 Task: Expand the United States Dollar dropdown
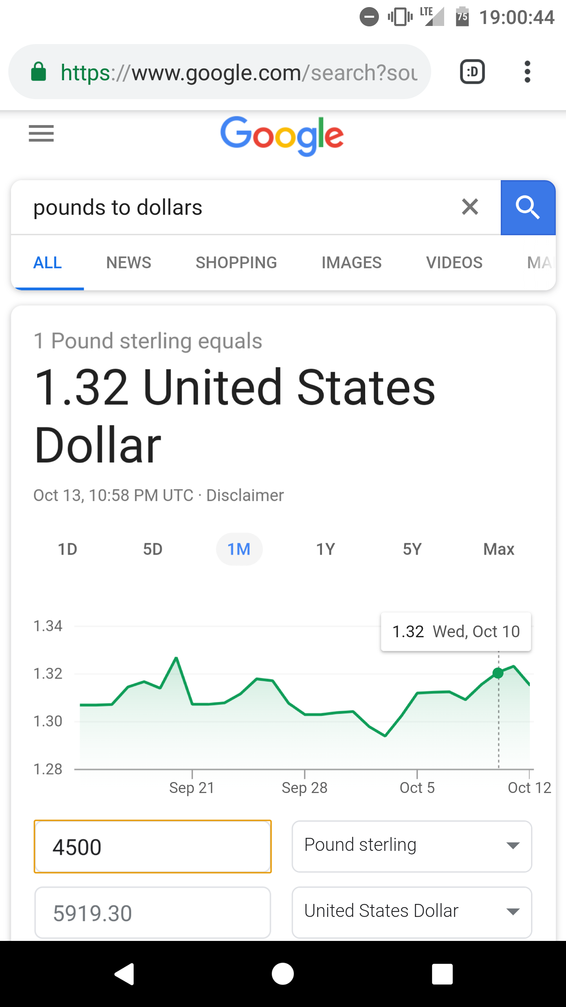click(x=412, y=912)
